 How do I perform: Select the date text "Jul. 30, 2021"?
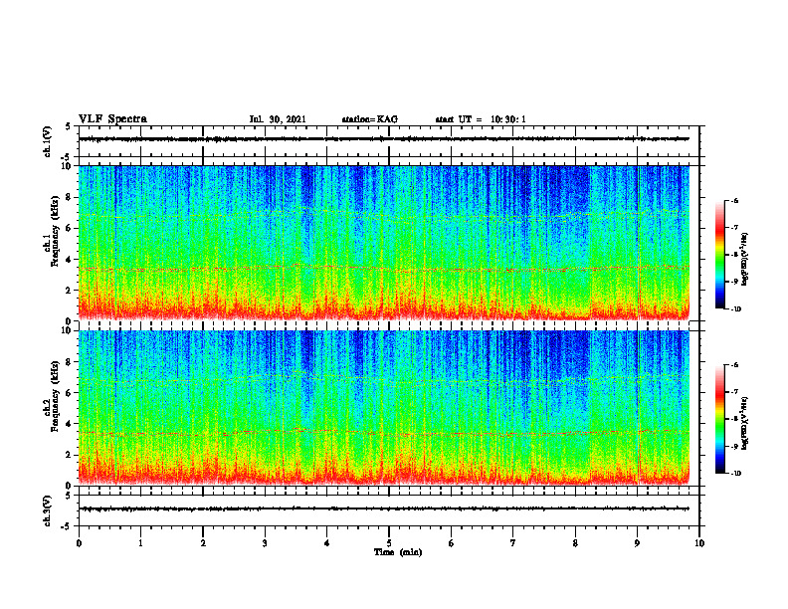(278, 119)
